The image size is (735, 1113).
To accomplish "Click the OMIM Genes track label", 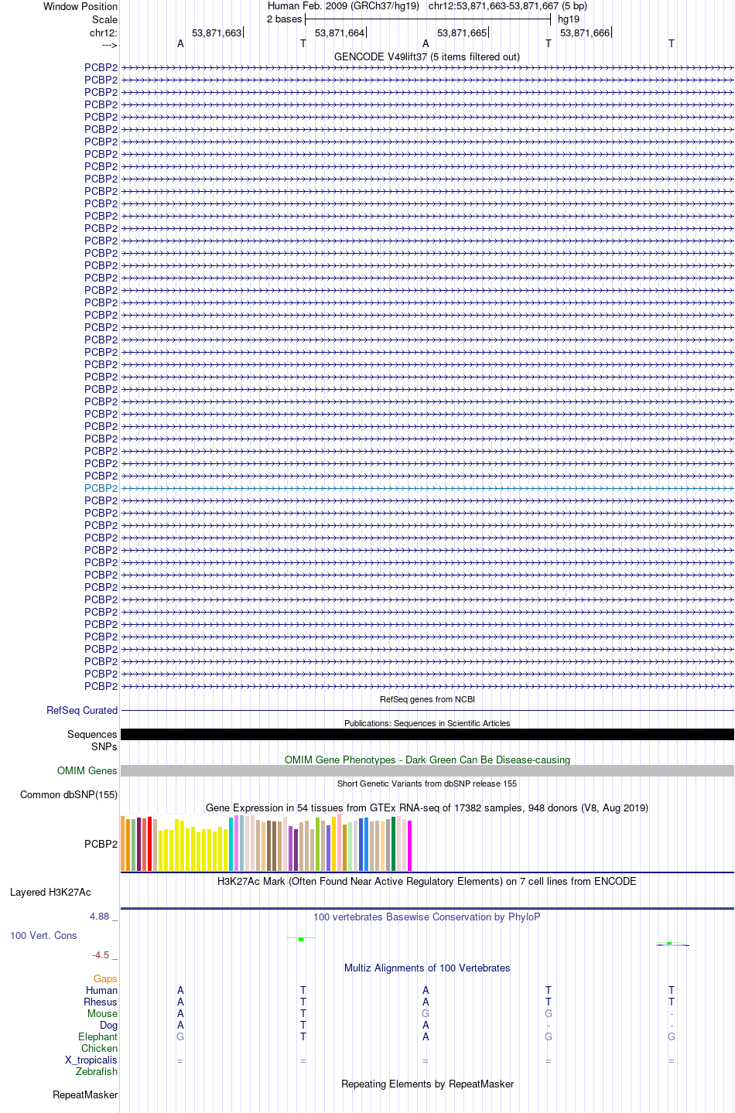I will click(87, 770).
